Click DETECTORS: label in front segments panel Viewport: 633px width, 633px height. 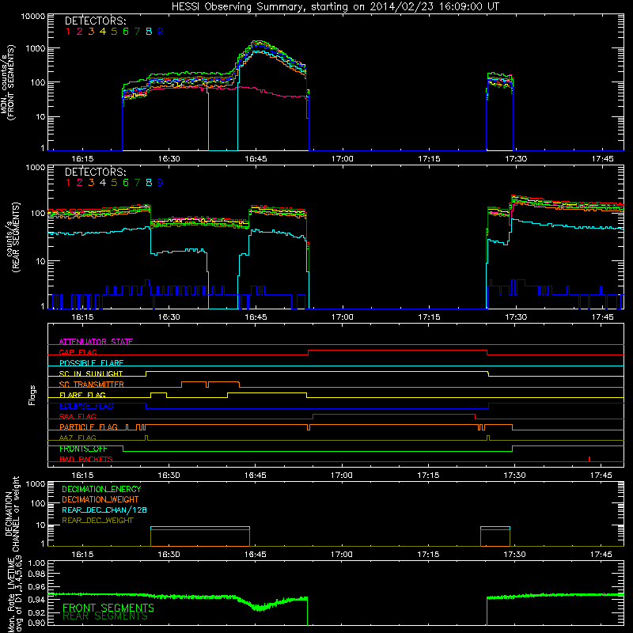click(95, 21)
